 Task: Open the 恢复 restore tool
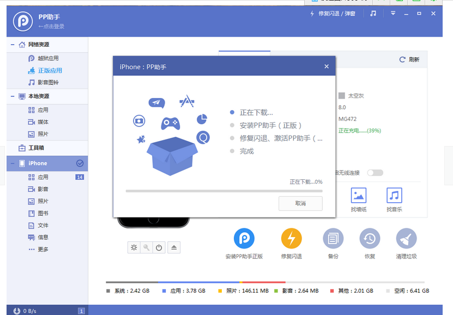(369, 238)
